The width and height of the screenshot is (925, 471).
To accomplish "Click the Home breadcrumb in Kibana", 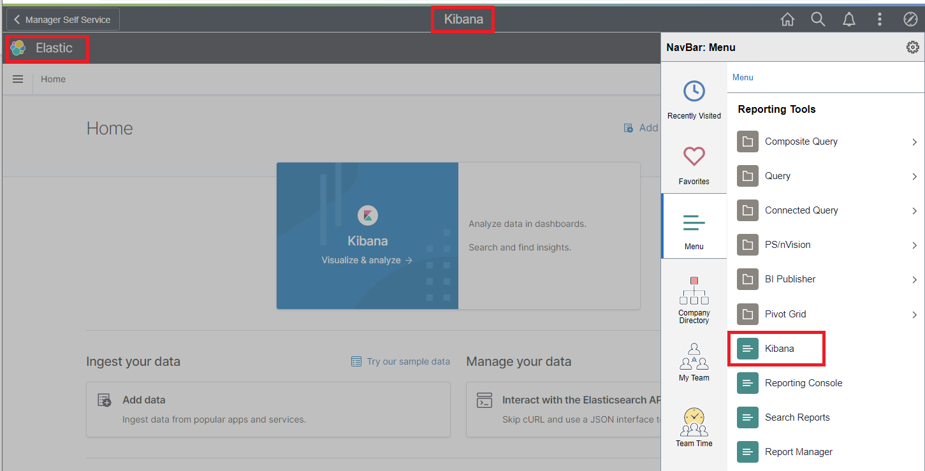I will [53, 79].
